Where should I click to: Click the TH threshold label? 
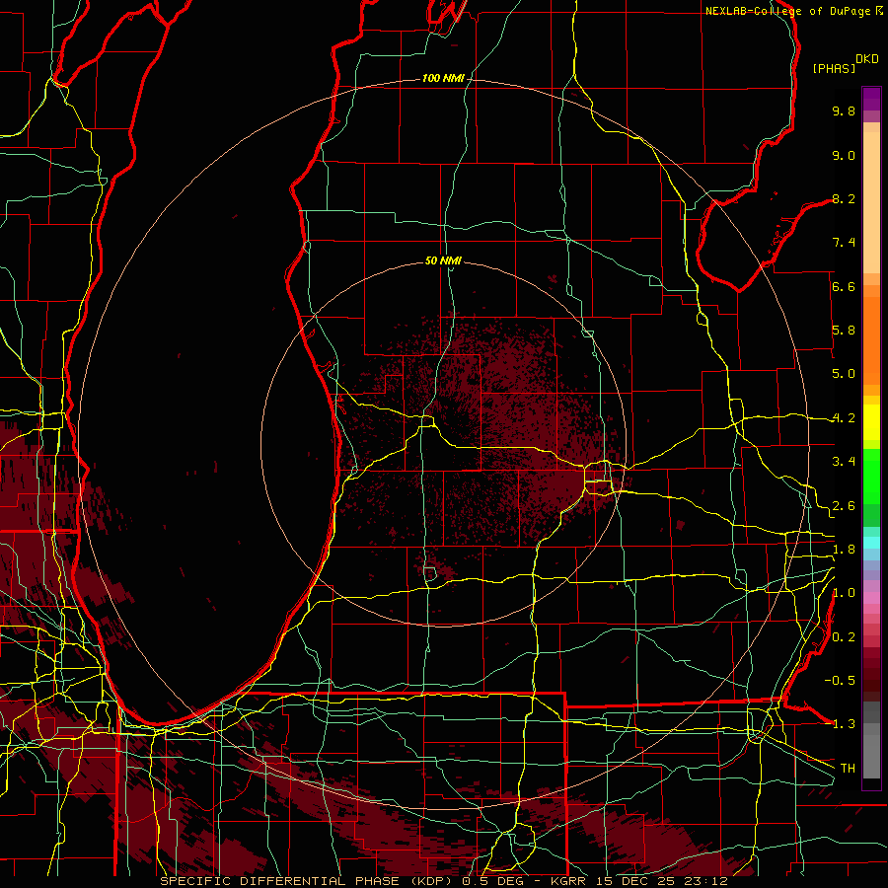[848, 769]
